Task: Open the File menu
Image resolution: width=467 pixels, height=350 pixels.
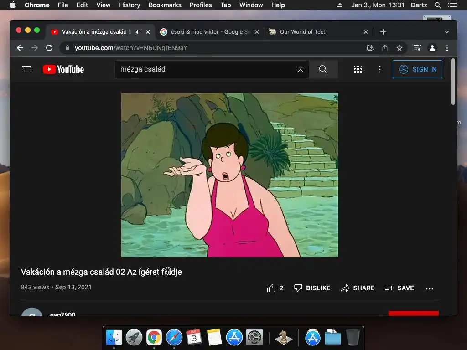Action: tap(63, 5)
